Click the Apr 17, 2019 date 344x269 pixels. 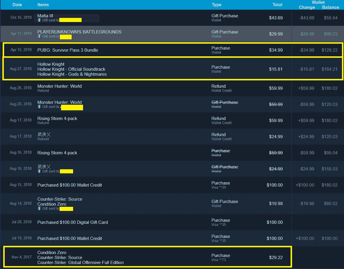pos(21,33)
